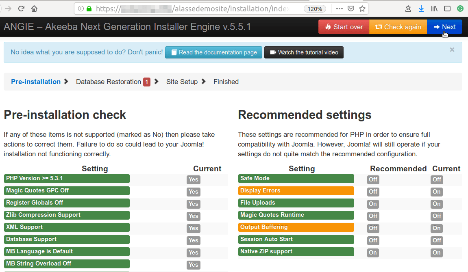Click the current On badge for Display Errors
The width and height of the screenshot is (468, 272).
tap(437, 192)
